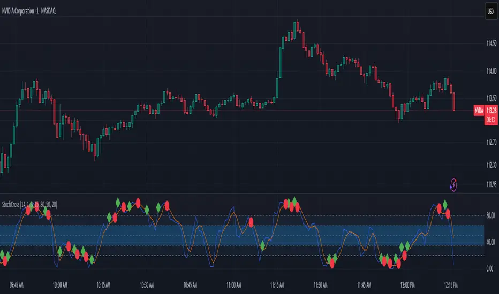Open the USD currency selector
This screenshot has height=294, width=499.
[x=490, y=12]
